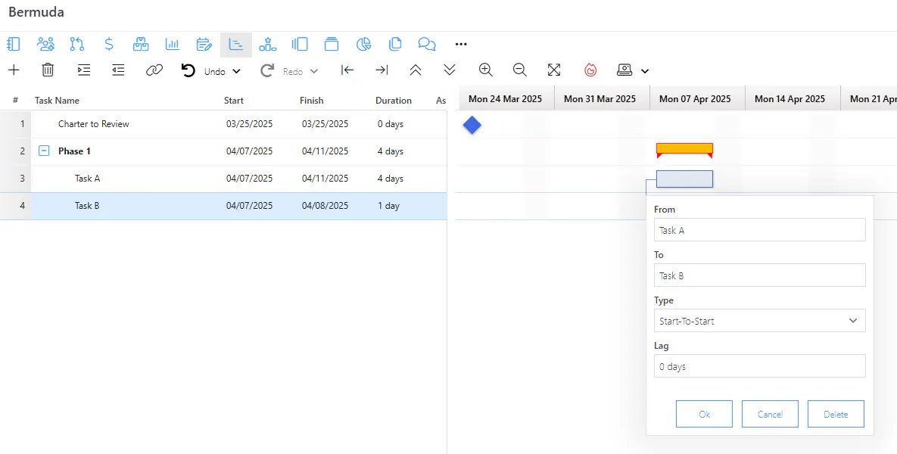Open the Undo history dropdown arrow

point(236,71)
